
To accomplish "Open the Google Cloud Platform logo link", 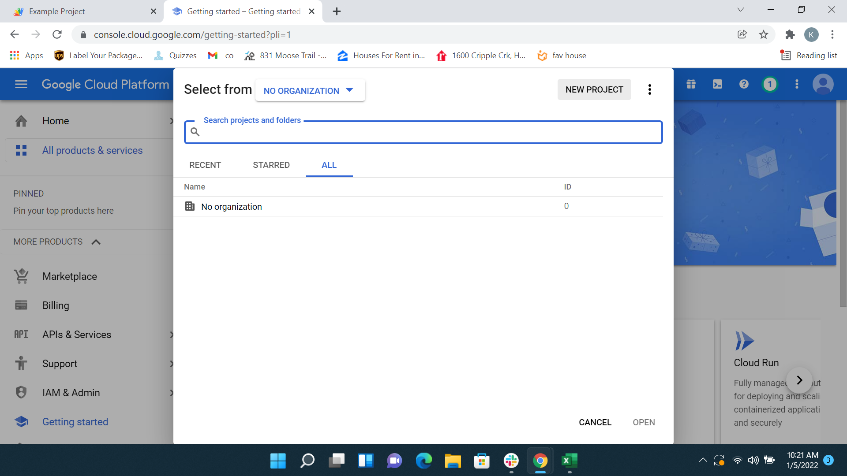I will pos(105,84).
